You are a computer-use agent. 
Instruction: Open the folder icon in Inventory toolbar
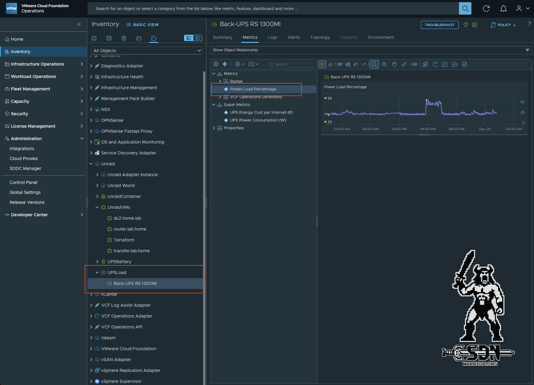(x=139, y=38)
